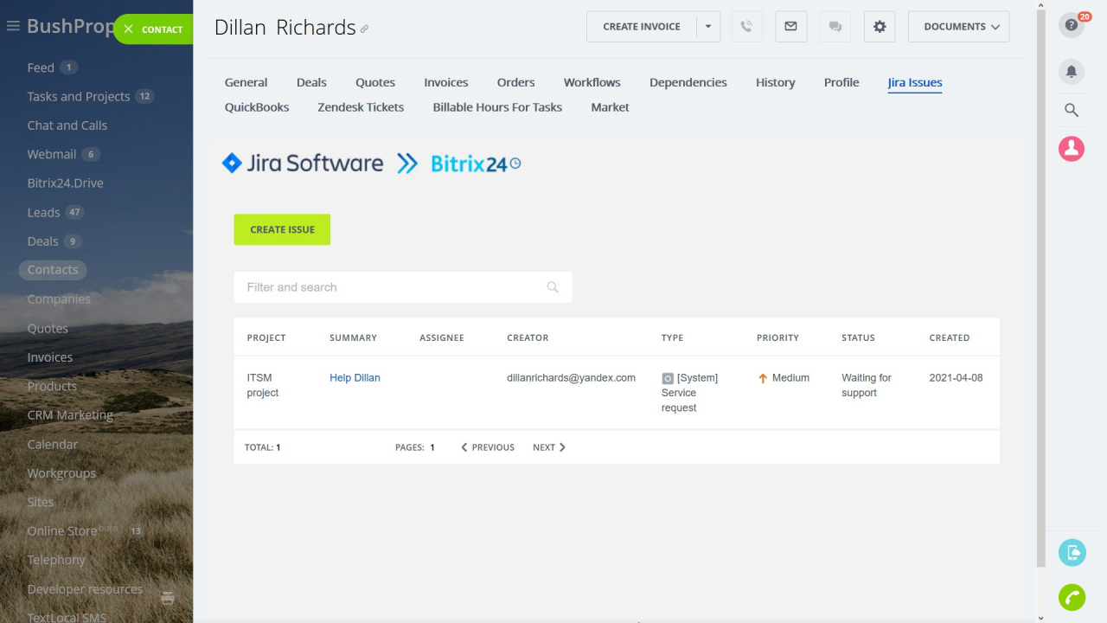
Task: Click the envelope email icon in header
Action: point(790,27)
